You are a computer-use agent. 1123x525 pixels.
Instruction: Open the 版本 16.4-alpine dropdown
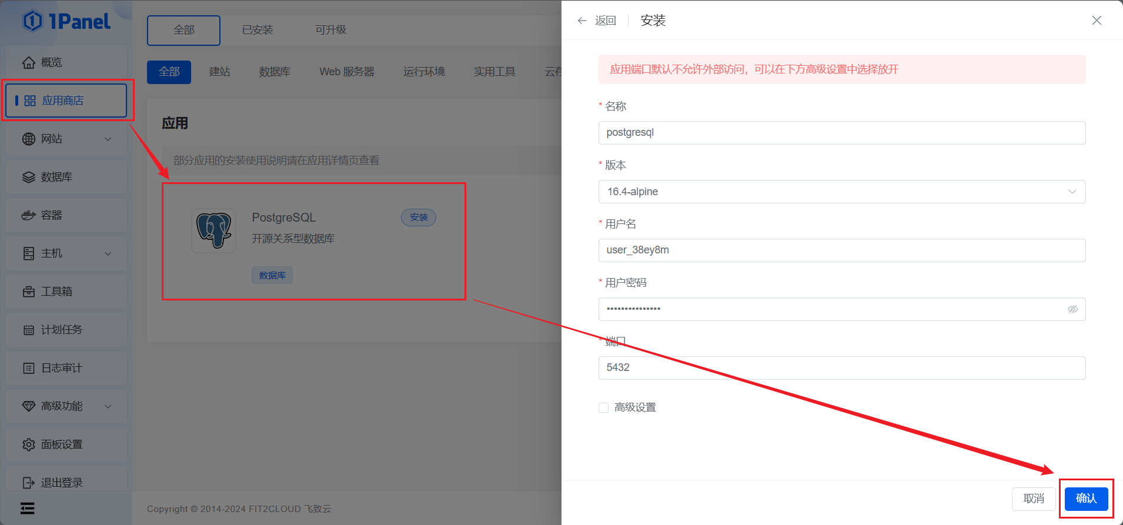coord(842,192)
